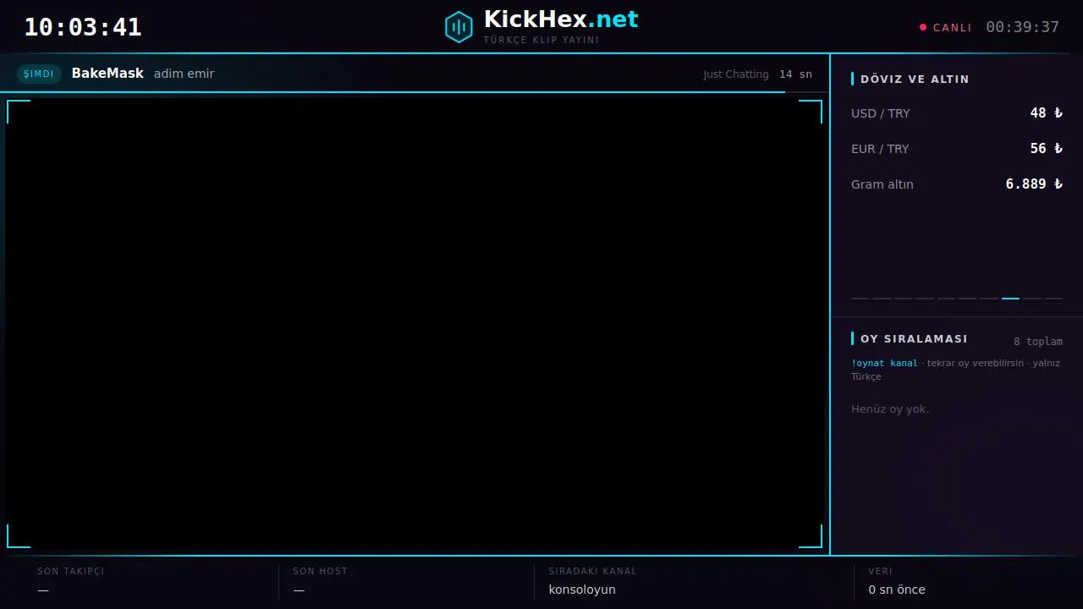
Task: Click the SON HOST footer label
Action: [320, 571]
